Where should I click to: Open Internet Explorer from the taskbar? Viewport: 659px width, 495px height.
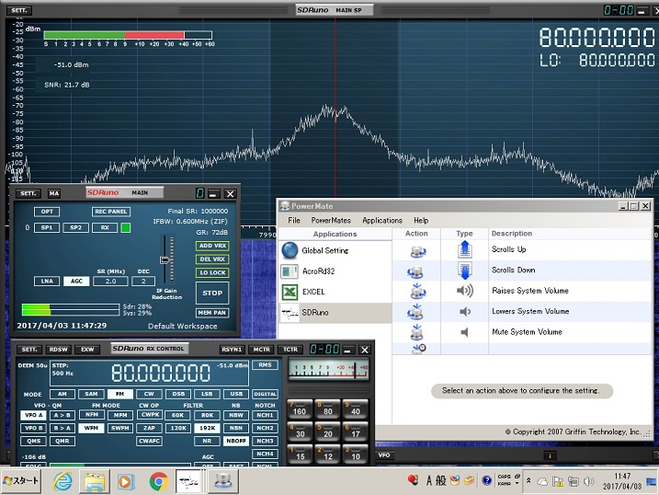[62, 481]
